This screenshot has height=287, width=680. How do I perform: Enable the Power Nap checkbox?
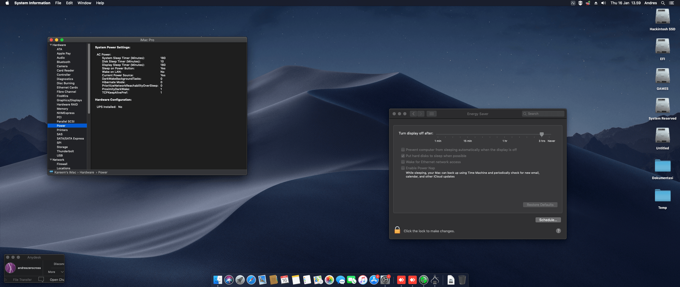coord(403,168)
